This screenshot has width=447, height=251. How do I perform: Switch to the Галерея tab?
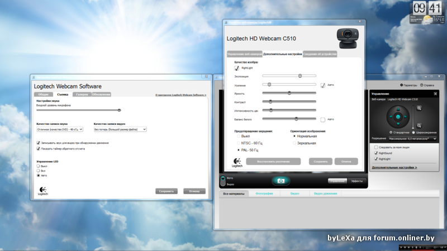(x=82, y=94)
